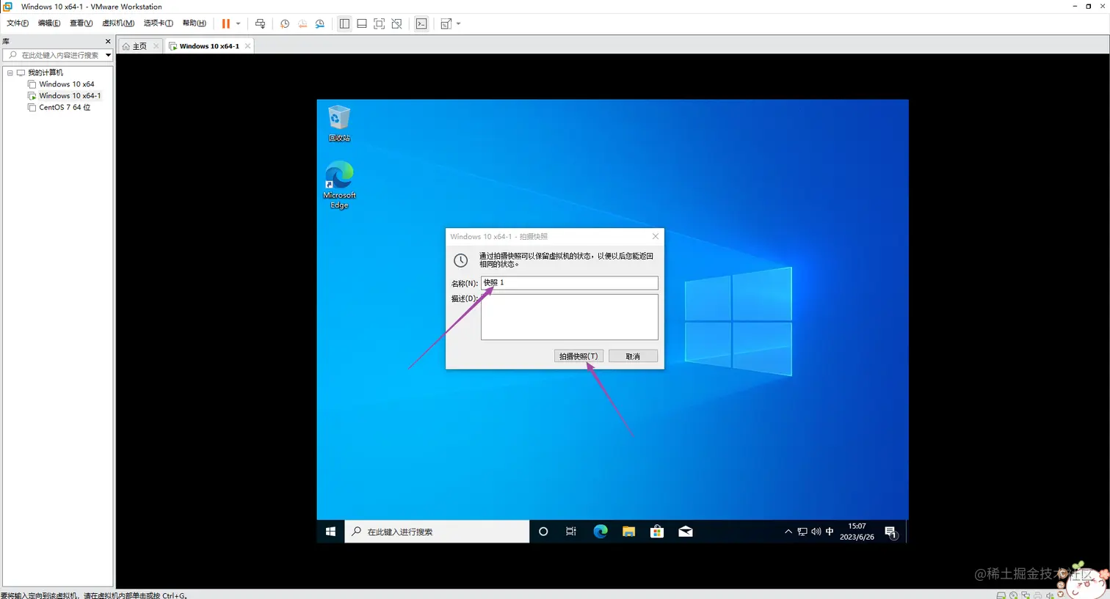The width and height of the screenshot is (1110, 599).
Task: Open the 帮助(H) menu
Action: pyautogui.click(x=194, y=23)
